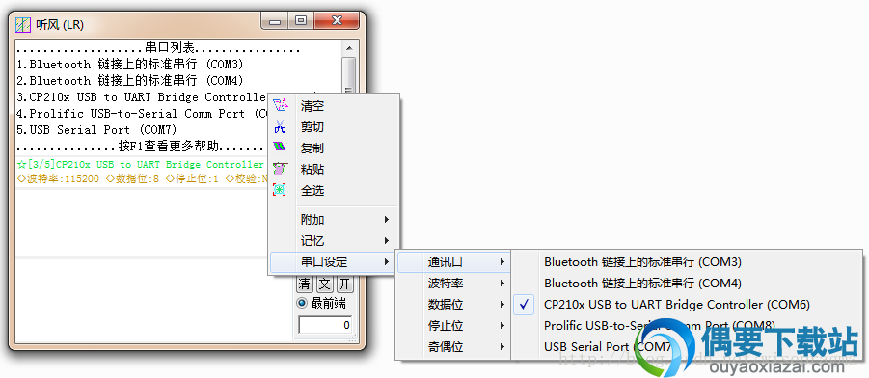Screen dimensions: 869x378
Task: Click line '1.Bluetooth 链接上的标准串行 (COM3)'
Action: pos(130,65)
